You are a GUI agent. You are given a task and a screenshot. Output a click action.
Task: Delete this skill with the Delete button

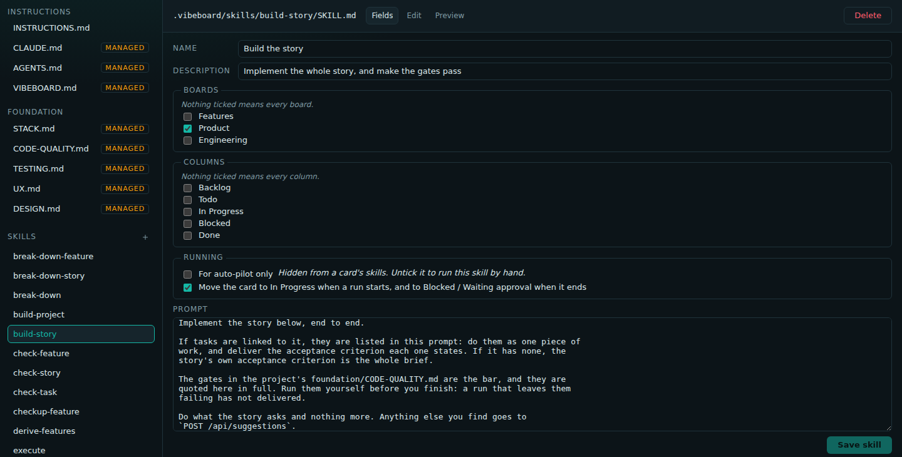click(868, 16)
